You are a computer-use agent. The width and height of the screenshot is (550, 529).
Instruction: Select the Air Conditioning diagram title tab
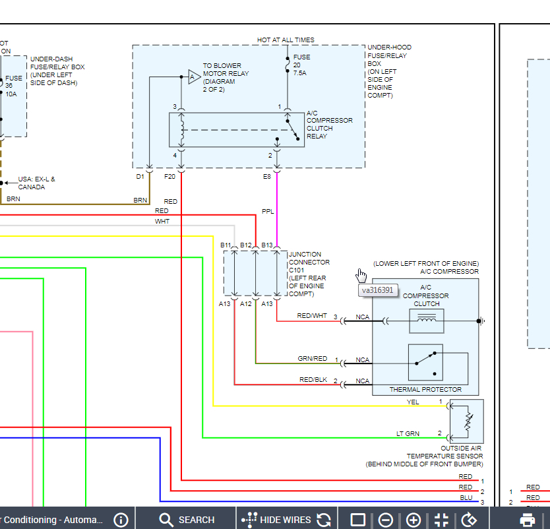point(51,520)
